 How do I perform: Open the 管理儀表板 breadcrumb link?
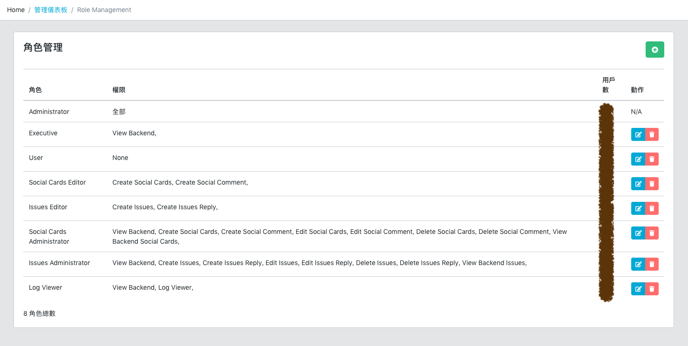(51, 10)
